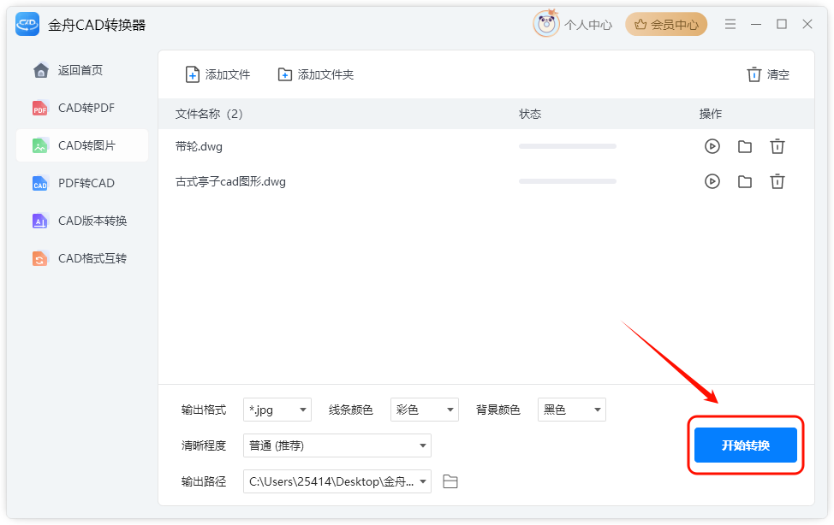Minimize the 金舟CAD转换器 window
This screenshot has width=834, height=525.
[x=756, y=25]
